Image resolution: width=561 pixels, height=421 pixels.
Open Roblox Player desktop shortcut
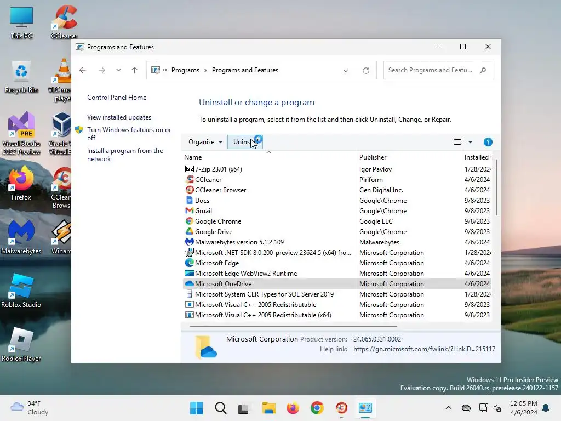pos(21,344)
